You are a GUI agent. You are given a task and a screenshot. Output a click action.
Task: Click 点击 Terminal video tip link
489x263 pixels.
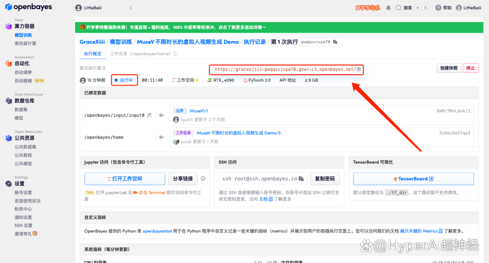click(149, 192)
